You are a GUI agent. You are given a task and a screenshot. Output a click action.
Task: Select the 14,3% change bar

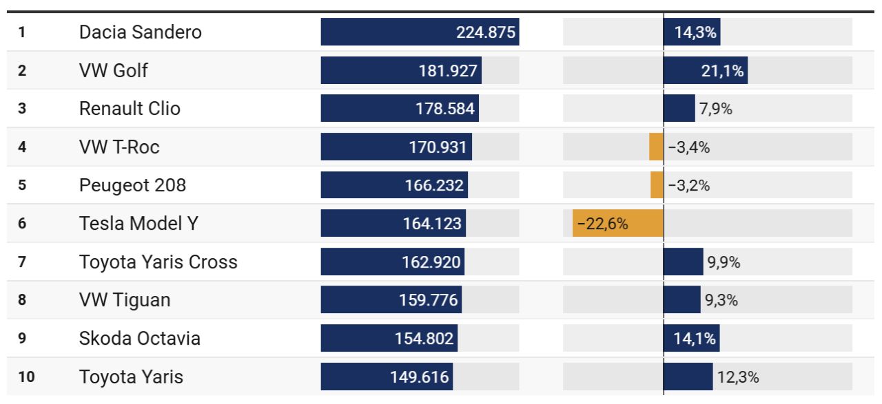coord(692,32)
